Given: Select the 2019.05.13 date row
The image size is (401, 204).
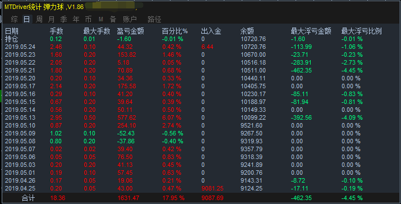Looking at the screenshot, I should [20, 117].
